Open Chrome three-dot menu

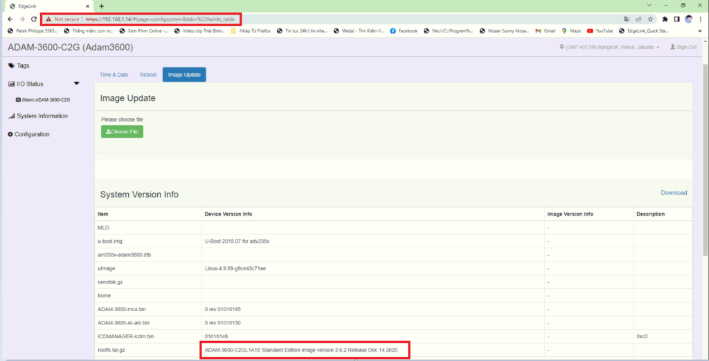[x=701, y=19]
